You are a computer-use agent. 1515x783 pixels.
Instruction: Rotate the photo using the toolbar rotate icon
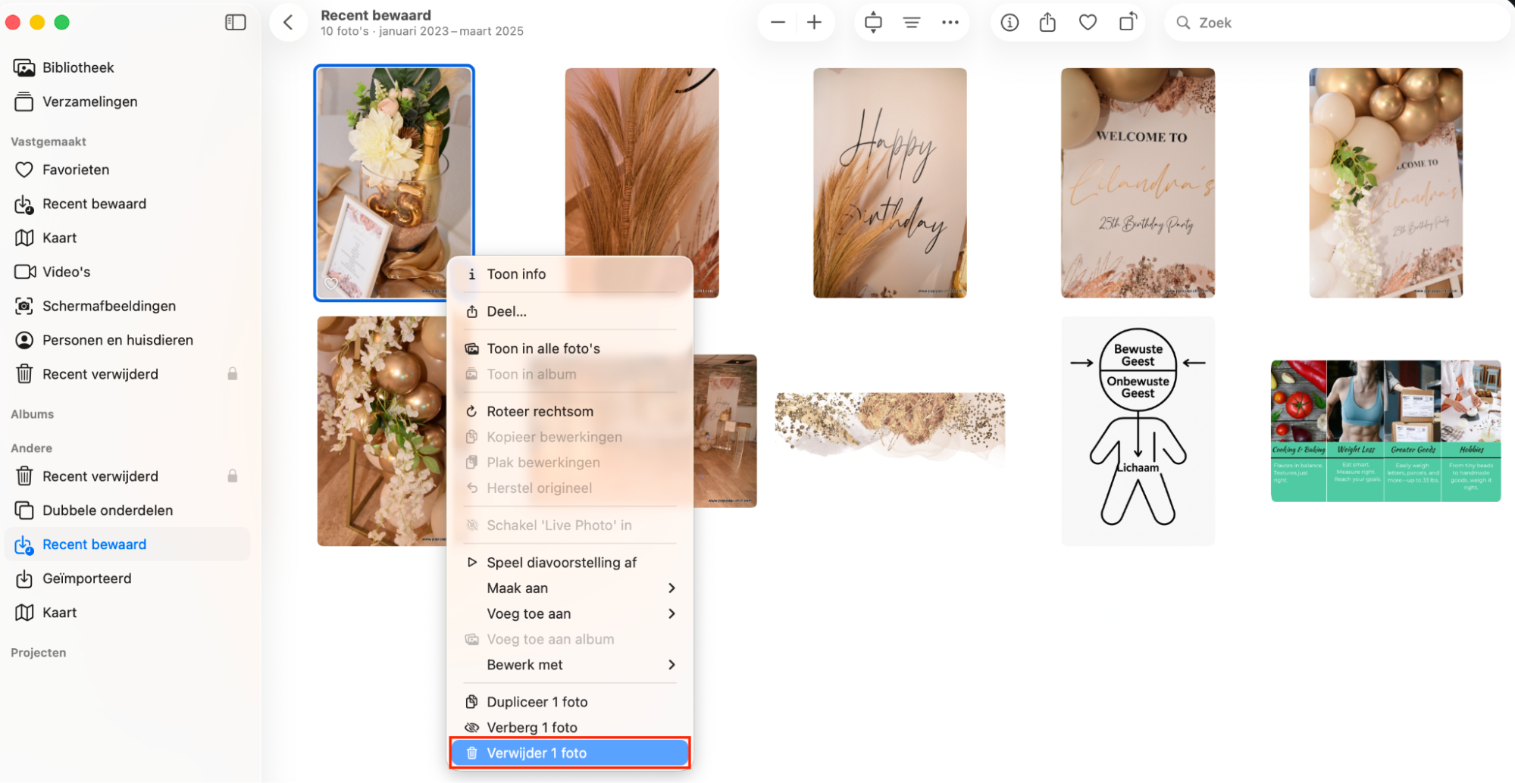(1128, 22)
